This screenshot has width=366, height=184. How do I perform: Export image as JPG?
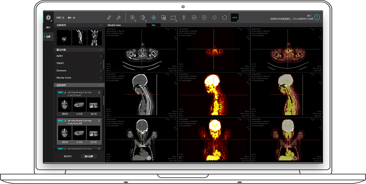coord(194,18)
